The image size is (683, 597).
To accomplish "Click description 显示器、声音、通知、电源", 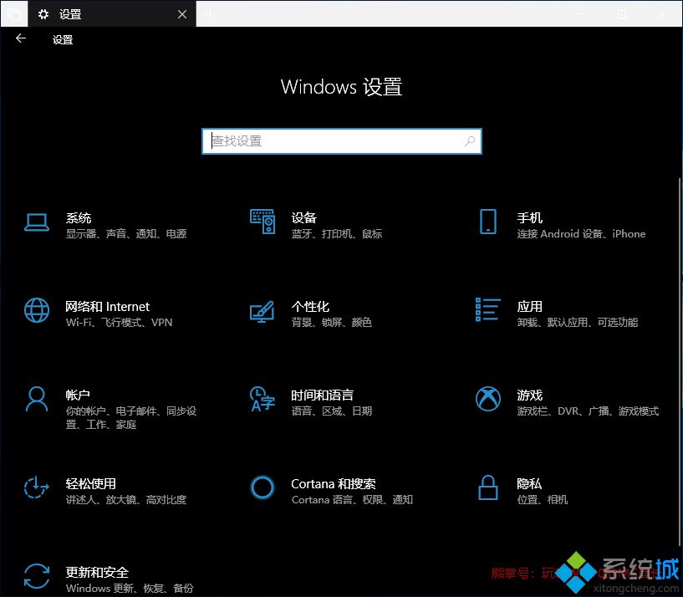I will [x=126, y=234].
